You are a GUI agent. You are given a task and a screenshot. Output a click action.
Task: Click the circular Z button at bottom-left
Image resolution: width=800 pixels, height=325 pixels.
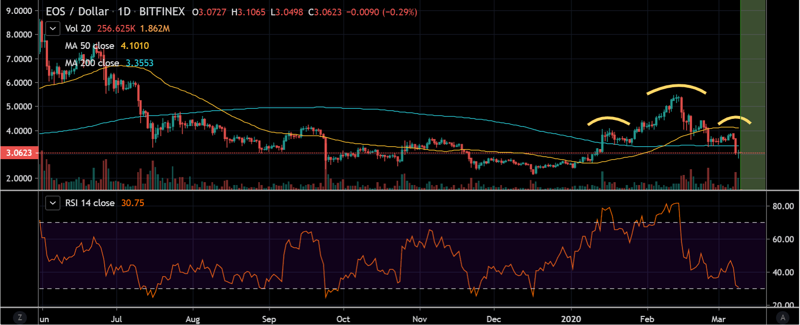[20, 317]
